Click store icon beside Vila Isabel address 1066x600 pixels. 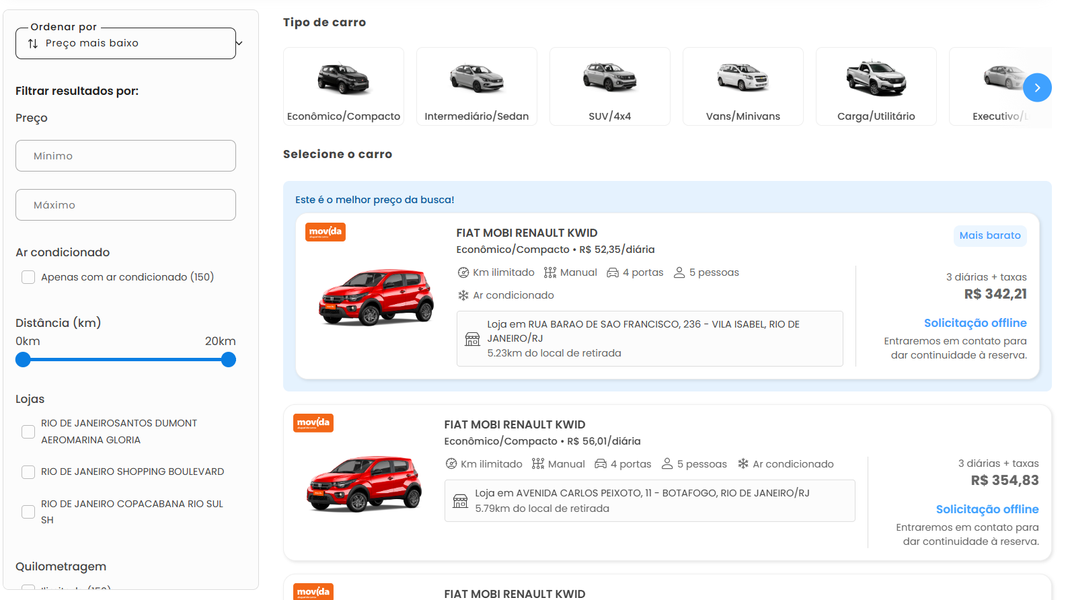(x=473, y=338)
